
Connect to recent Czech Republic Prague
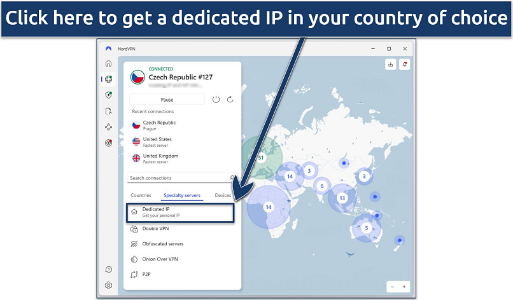point(181,125)
